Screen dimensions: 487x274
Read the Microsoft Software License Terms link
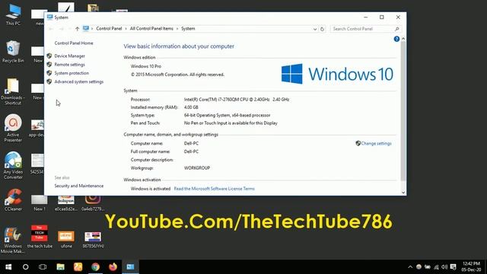(215, 189)
